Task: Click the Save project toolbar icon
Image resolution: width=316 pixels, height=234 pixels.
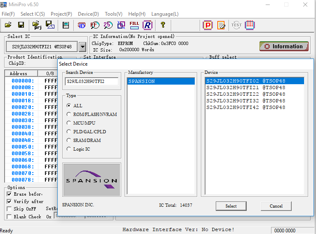Action: click(x=50, y=25)
